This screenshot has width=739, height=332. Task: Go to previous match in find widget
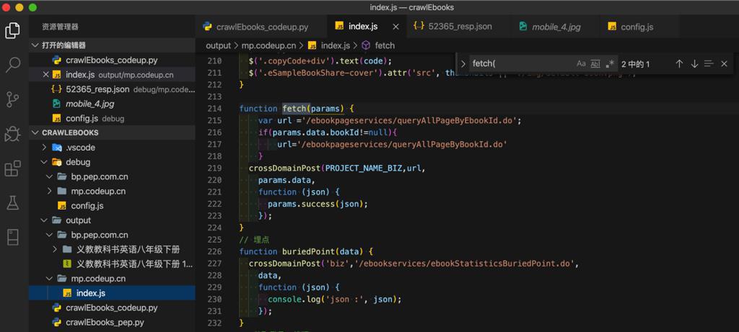679,64
